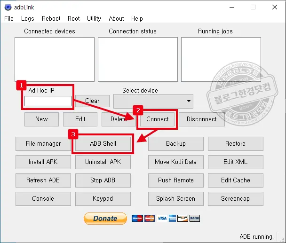Focus the Ad Hoc IP input field
The image size is (286, 243).
[48, 101]
